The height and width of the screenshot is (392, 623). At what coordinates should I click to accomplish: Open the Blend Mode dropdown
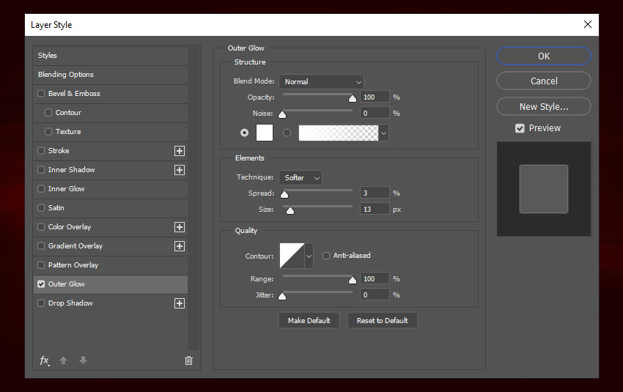pyautogui.click(x=321, y=82)
